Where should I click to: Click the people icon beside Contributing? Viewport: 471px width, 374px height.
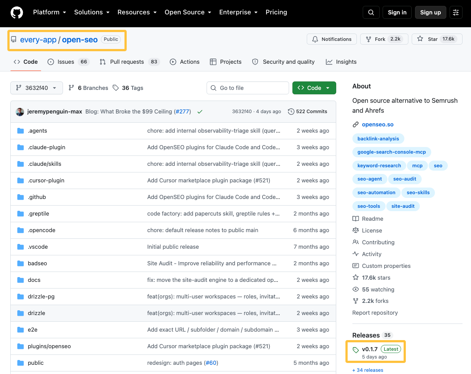[355, 242]
